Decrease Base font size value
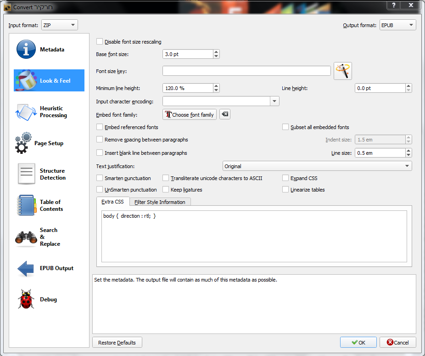 coord(216,56)
